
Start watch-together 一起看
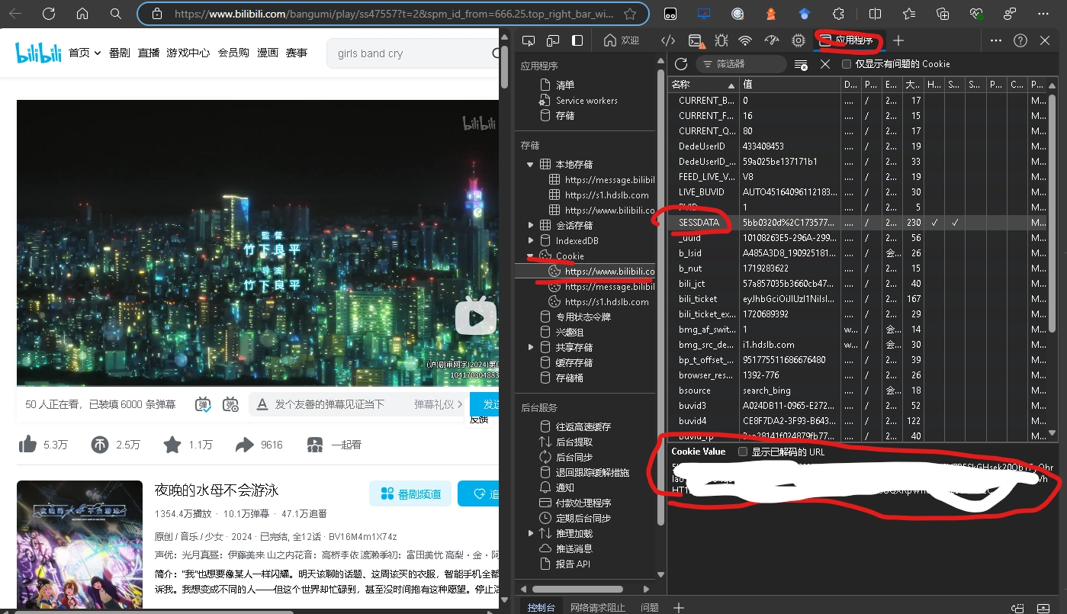click(x=334, y=445)
